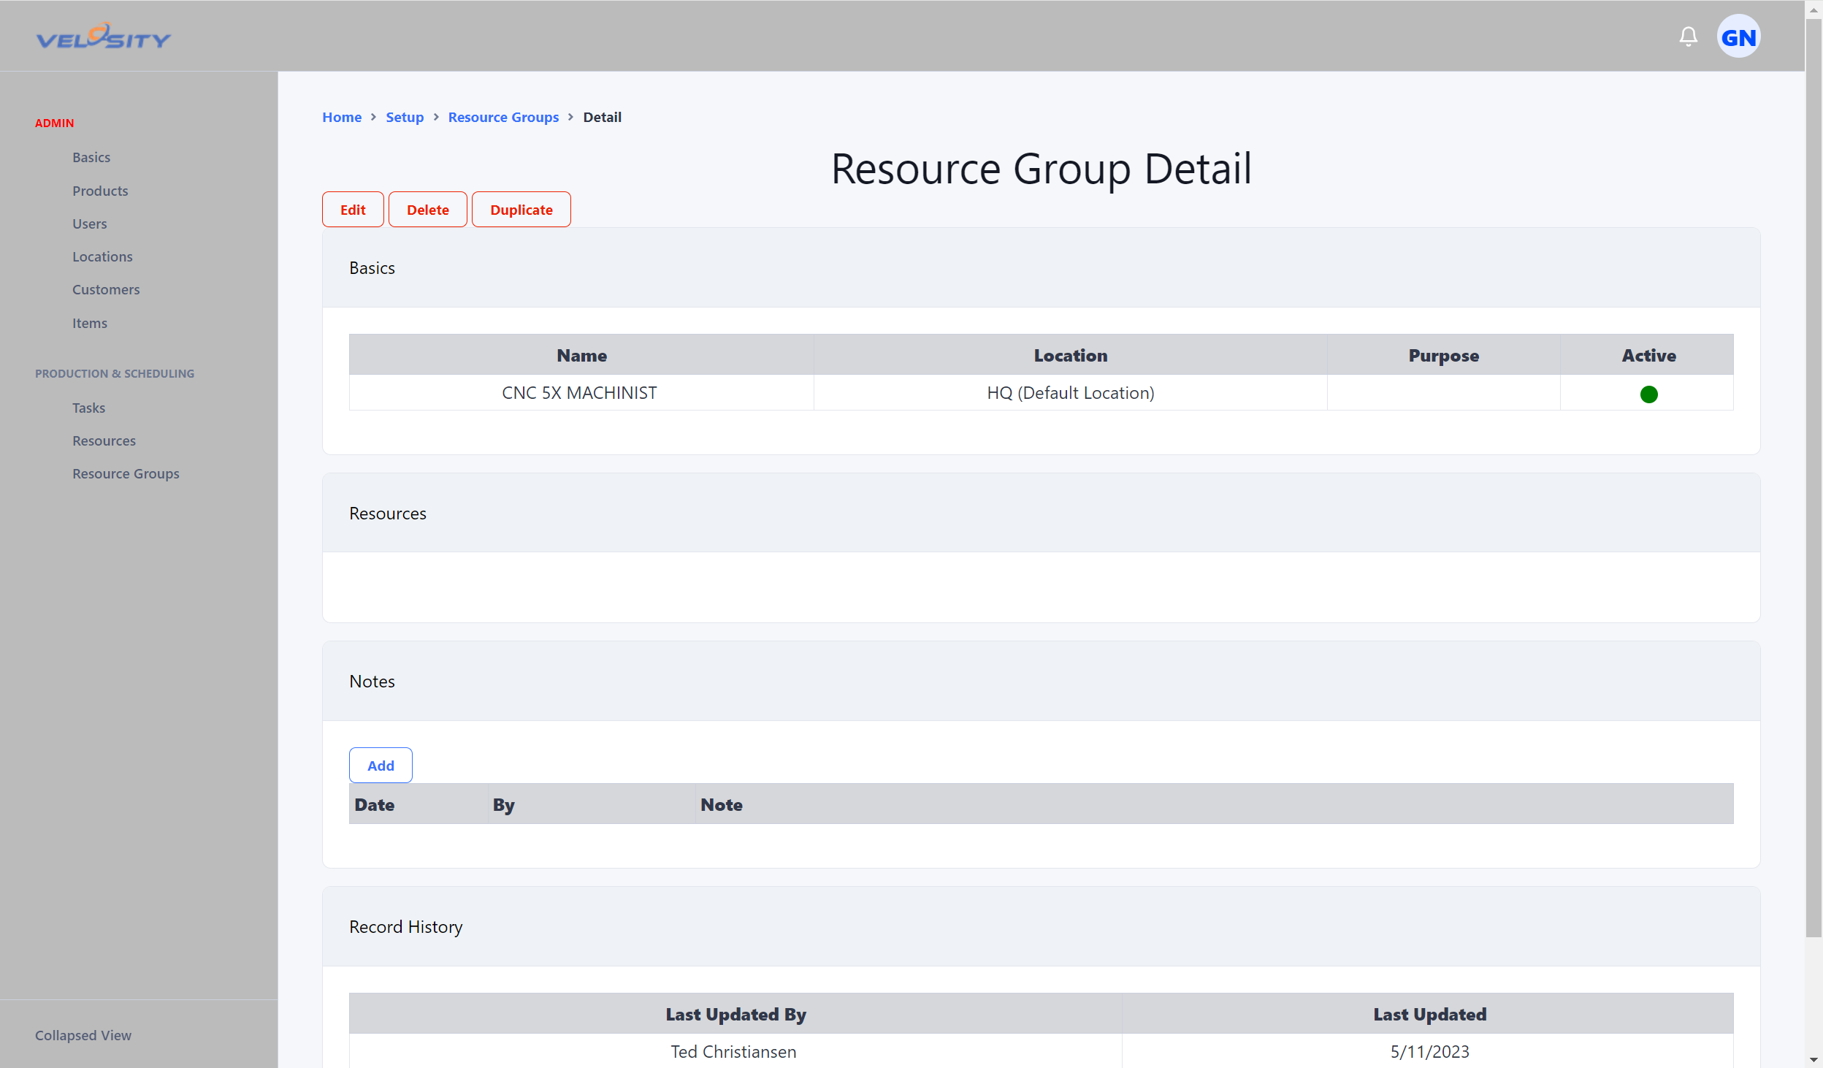The image size is (1823, 1068).
Task: Open Items in the sidebar
Action: pos(89,323)
